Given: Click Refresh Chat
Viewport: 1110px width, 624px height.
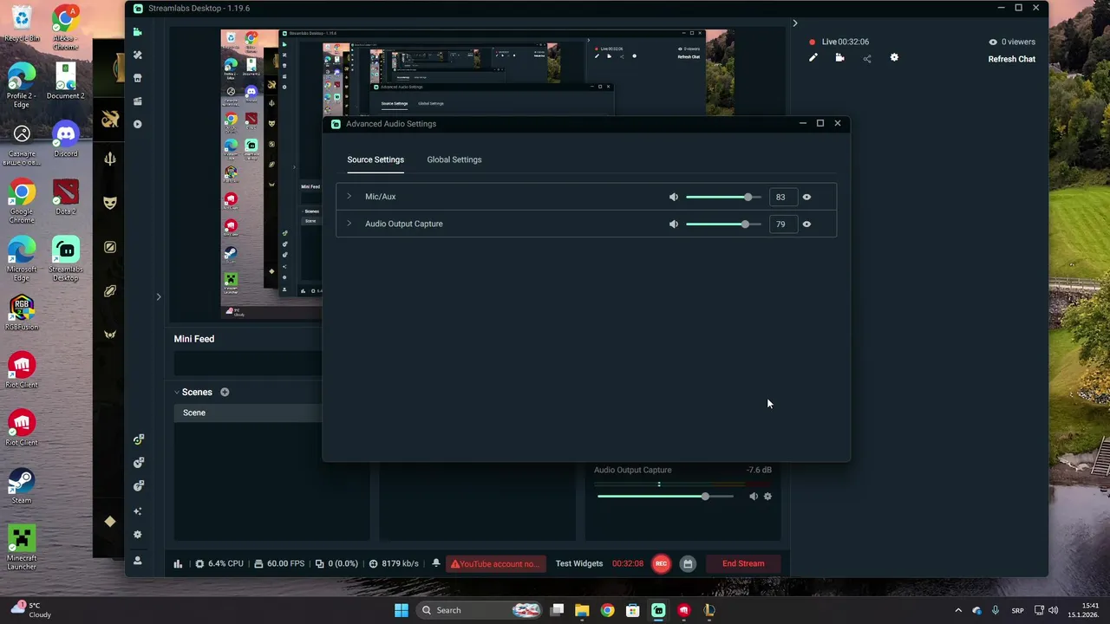Looking at the screenshot, I should point(1012,59).
